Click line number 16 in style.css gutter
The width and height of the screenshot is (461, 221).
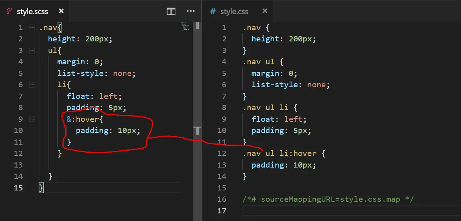coord(222,199)
